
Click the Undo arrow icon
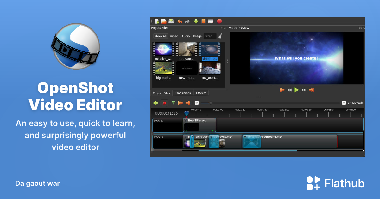[180, 21]
